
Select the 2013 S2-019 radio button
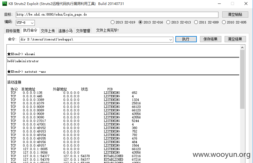click(123, 22)
